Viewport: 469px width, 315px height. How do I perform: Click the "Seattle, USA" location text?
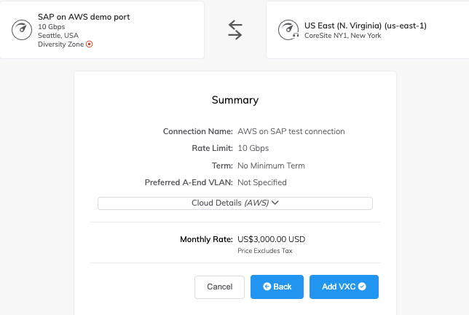(x=58, y=35)
